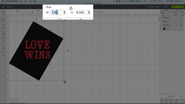Click the height H input field

click(x=81, y=12)
